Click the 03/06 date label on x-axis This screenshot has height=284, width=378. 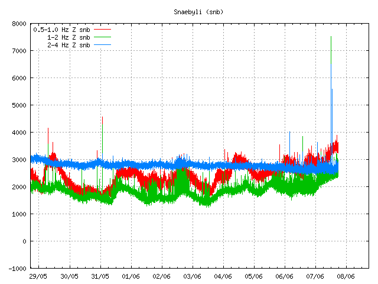(193, 276)
